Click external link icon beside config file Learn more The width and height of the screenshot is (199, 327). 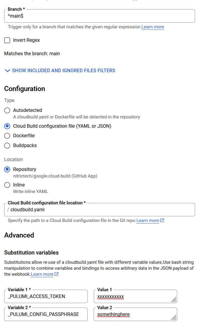162,220
